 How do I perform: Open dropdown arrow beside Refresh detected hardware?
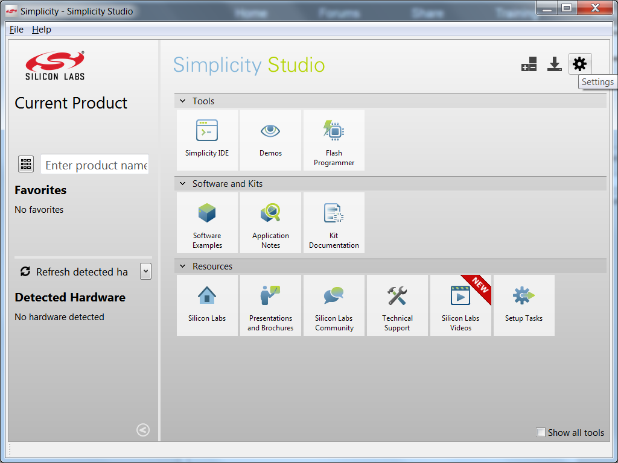point(145,271)
